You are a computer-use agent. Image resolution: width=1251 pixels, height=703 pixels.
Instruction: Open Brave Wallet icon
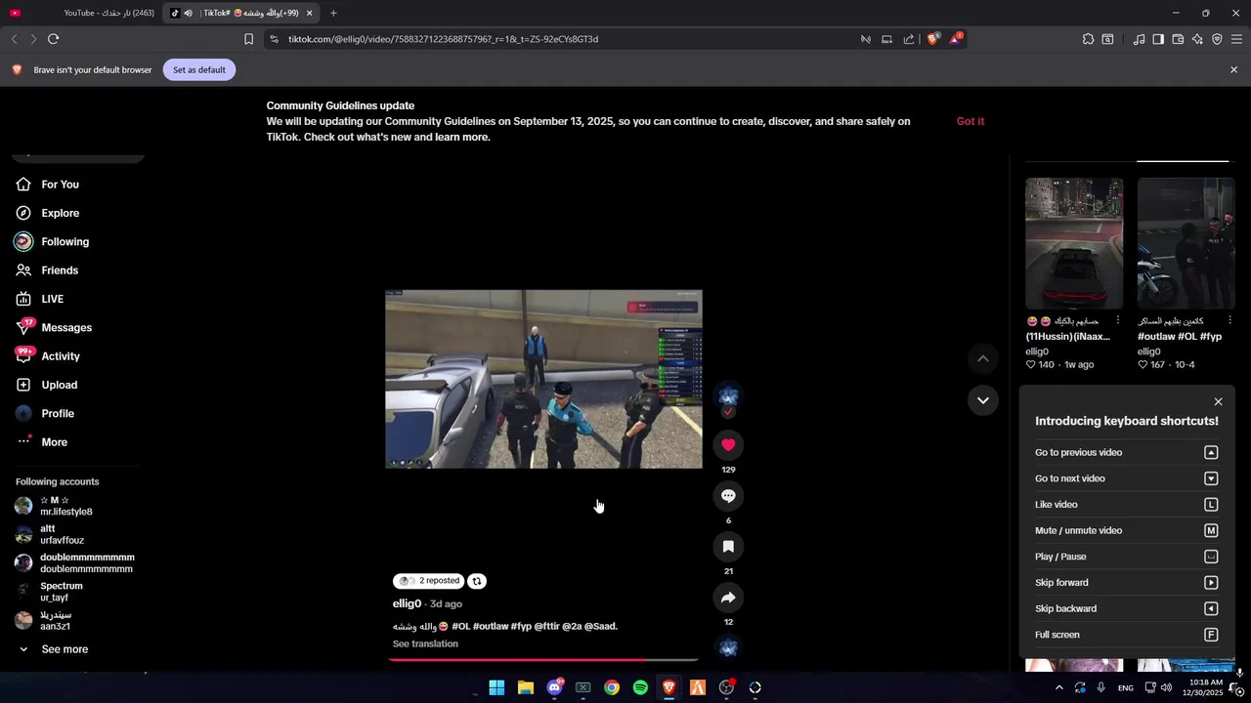(1178, 39)
